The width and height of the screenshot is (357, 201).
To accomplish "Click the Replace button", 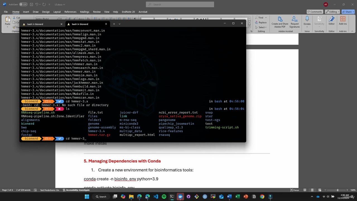I will [x=260, y=22].
